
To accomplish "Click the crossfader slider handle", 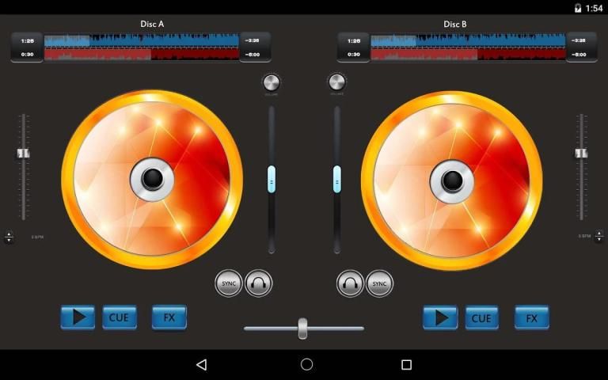I will [x=302, y=328].
